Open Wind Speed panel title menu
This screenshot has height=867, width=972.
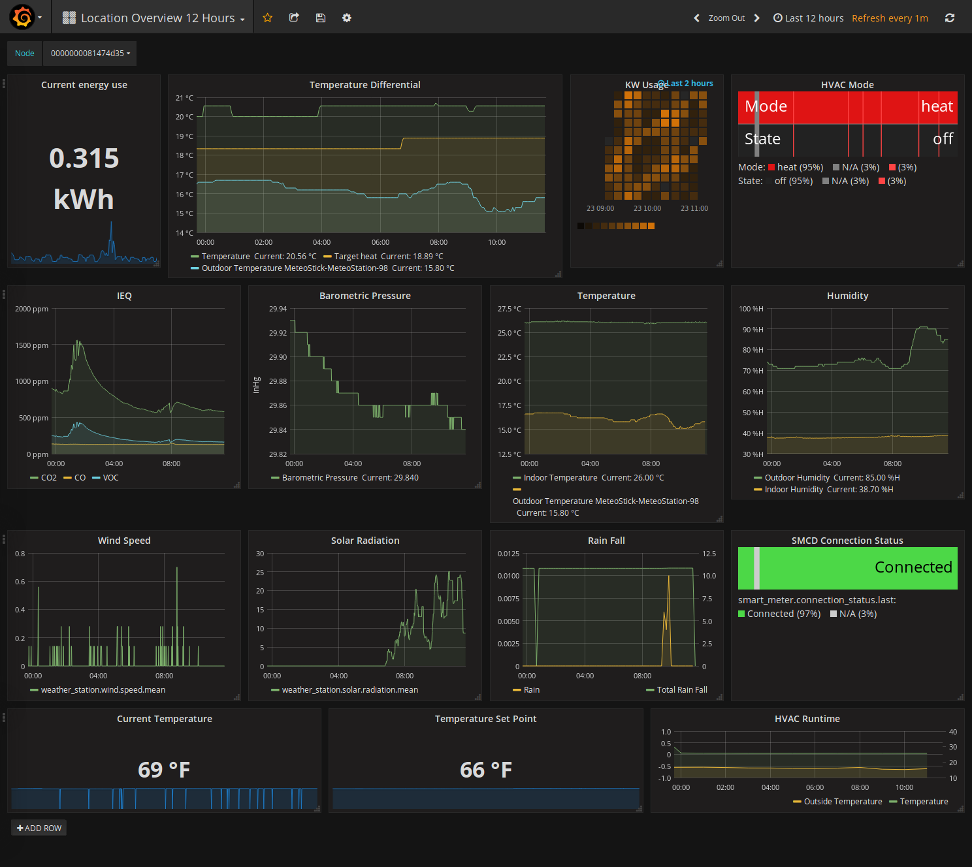coord(124,541)
